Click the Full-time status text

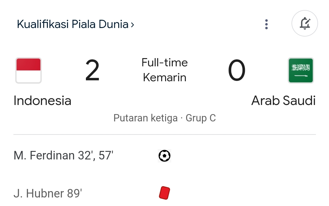164,63
